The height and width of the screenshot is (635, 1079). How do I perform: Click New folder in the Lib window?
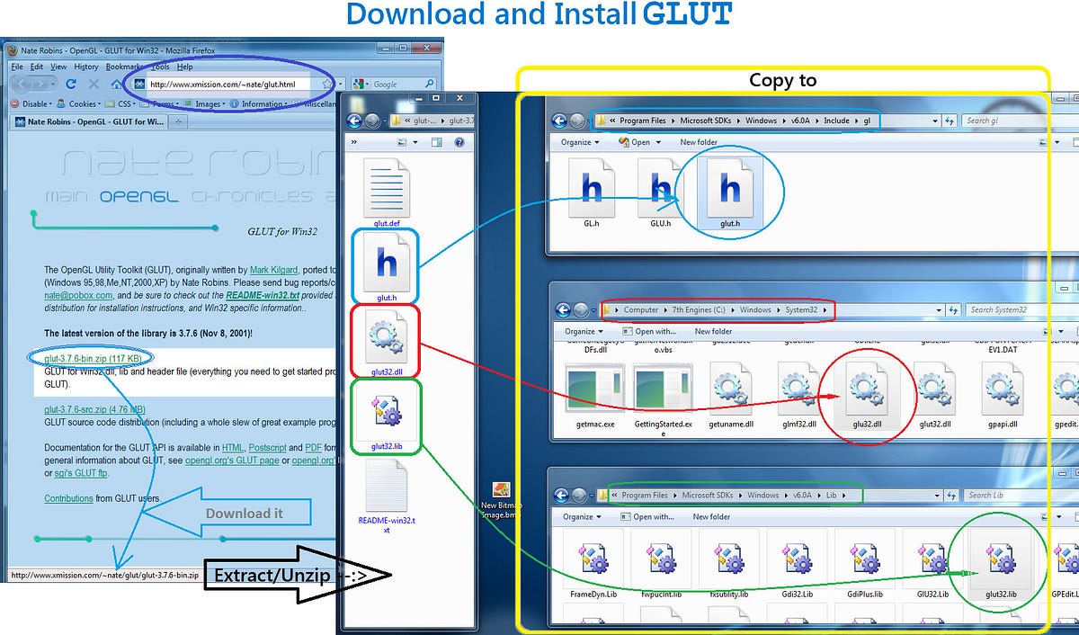[x=711, y=517]
